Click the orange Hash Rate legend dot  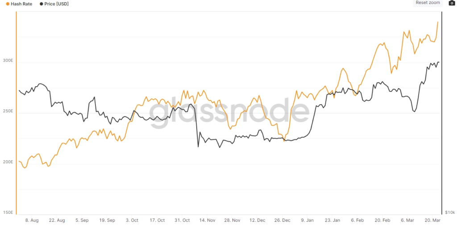[x=8, y=4]
